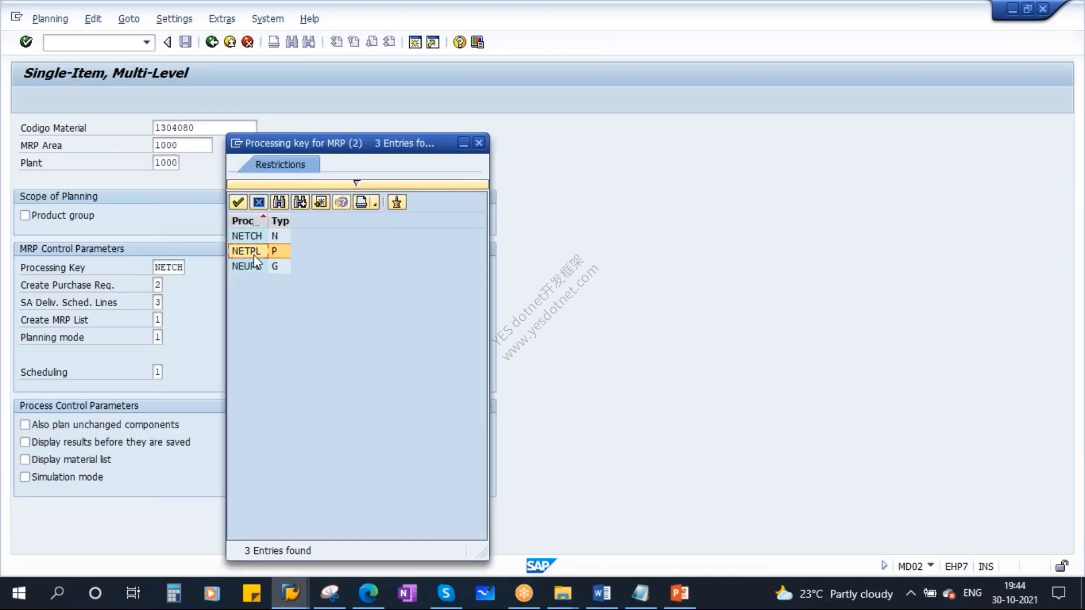Cancel the popup using the X icon
Viewport: 1085px width, 610px height.
tap(259, 202)
